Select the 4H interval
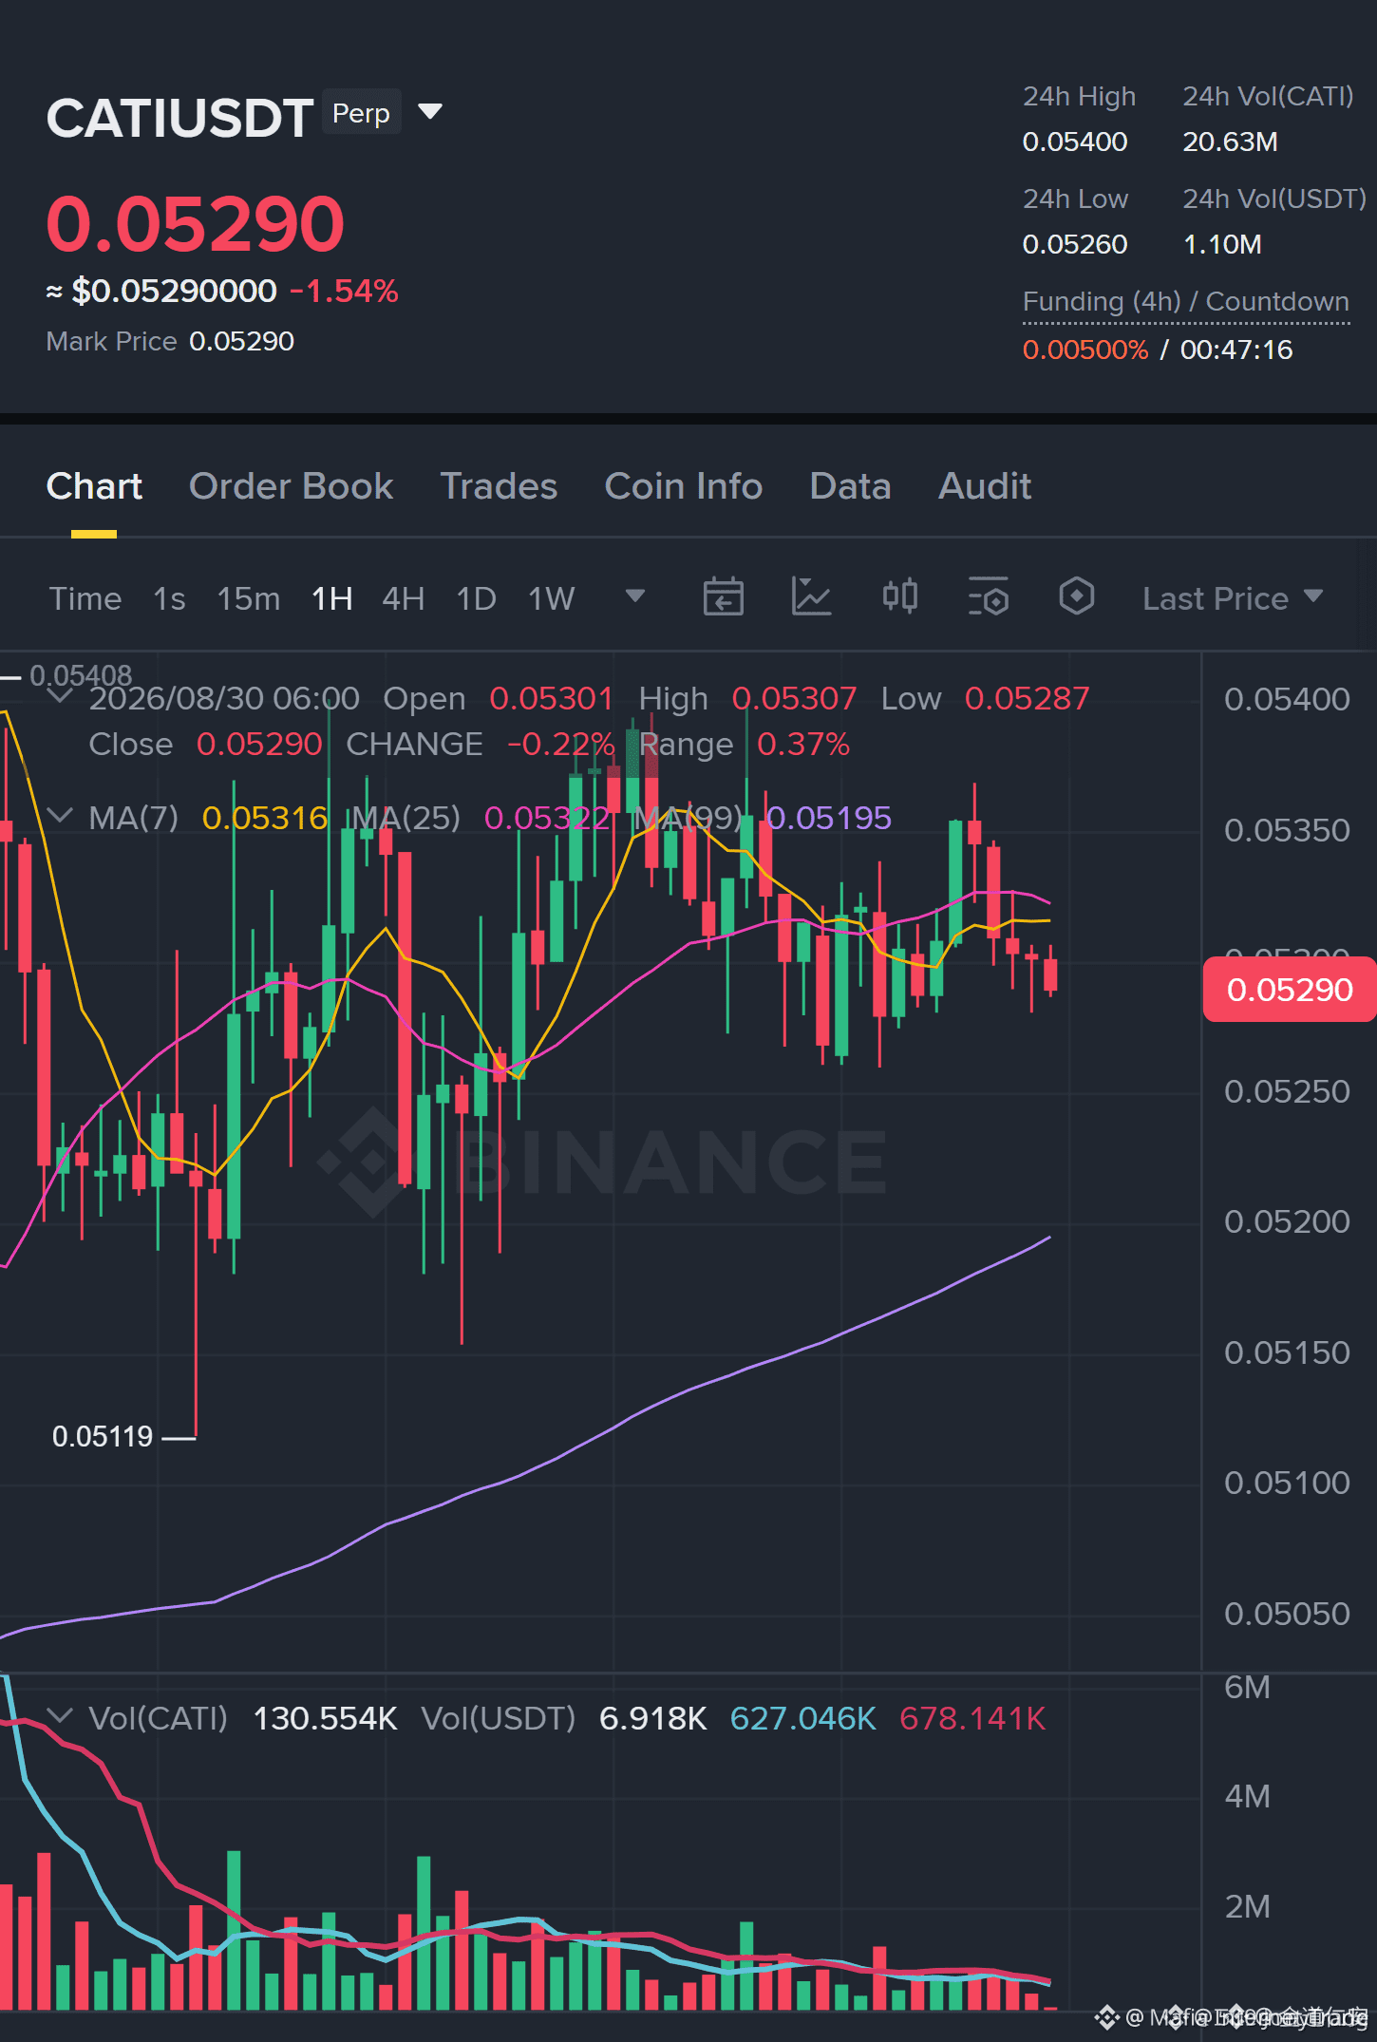Screen dimensions: 1377x2042 (x=404, y=598)
